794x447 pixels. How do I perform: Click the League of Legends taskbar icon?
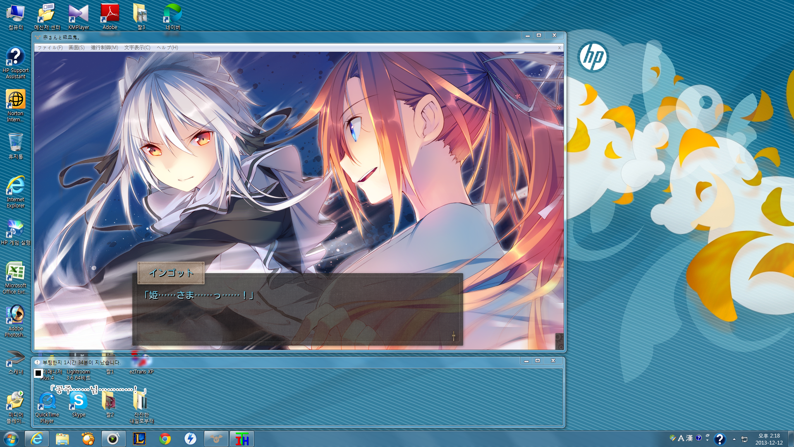tap(139, 439)
